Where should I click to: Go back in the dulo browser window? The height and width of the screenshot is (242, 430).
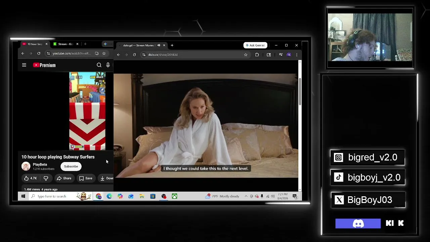coord(118,55)
